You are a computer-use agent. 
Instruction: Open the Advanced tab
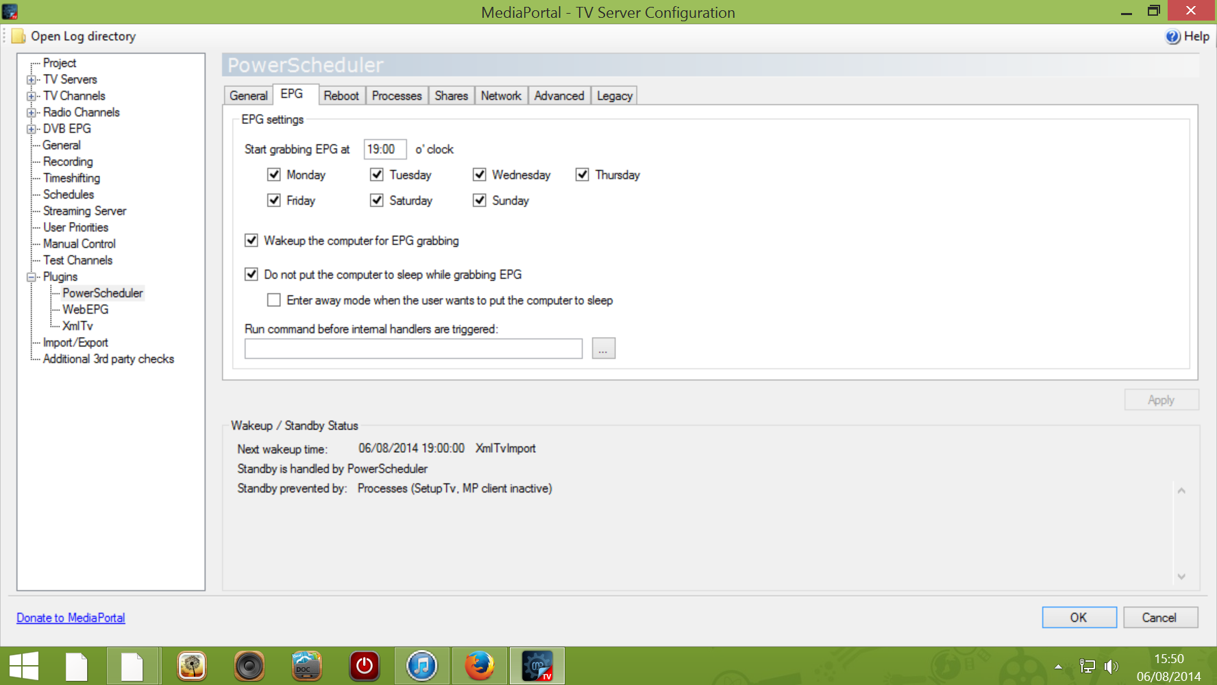pyautogui.click(x=558, y=96)
